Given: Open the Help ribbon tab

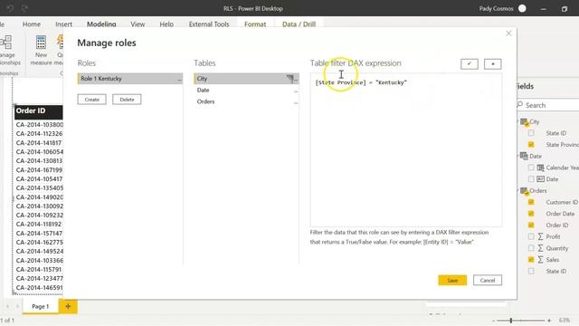Looking at the screenshot, I should [x=166, y=24].
